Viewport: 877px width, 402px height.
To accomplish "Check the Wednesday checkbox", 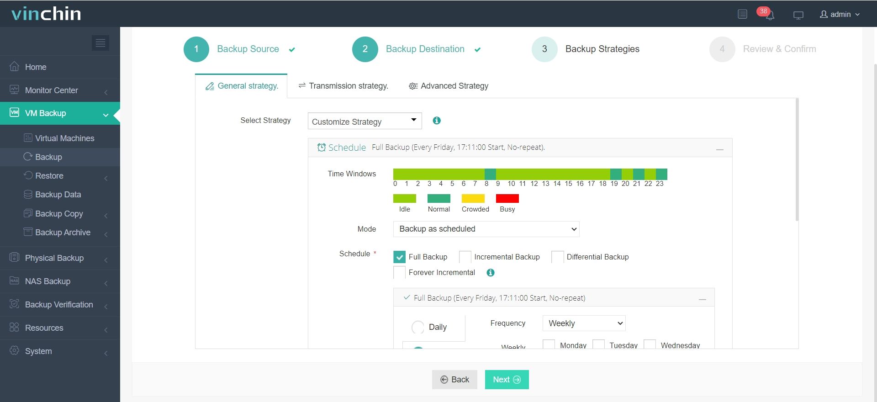I will pyautogui.click(x=650, y=344).
